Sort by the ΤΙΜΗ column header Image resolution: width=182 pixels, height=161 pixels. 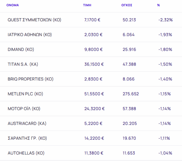pyautogui.click(x=87, y=5)
